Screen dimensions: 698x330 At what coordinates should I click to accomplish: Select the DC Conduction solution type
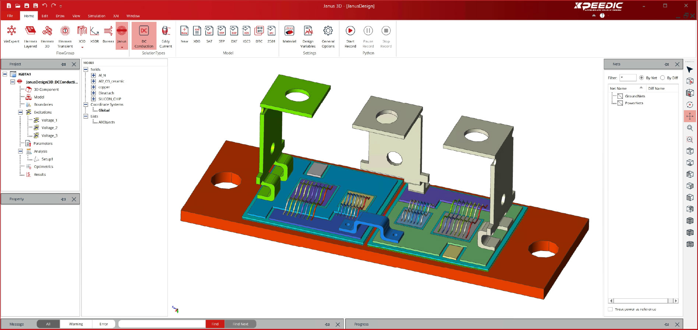144,36
